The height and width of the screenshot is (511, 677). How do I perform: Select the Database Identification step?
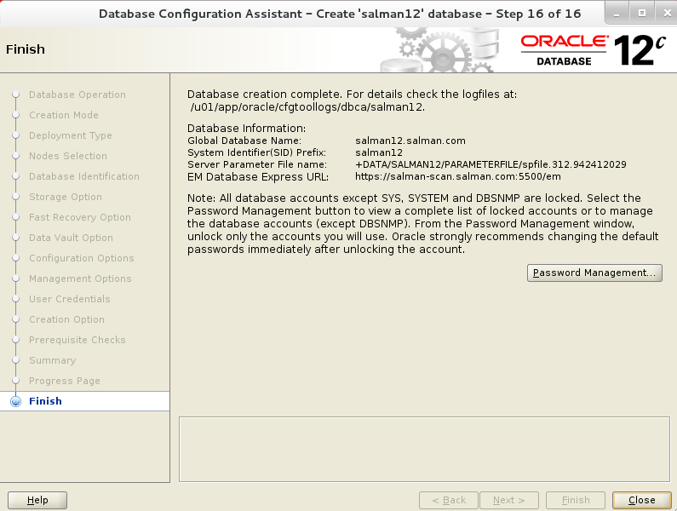(x=84, y=176)
